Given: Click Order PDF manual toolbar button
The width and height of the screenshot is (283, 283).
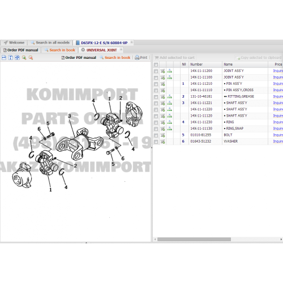Looking at the screenshot, I should (79, 58).
